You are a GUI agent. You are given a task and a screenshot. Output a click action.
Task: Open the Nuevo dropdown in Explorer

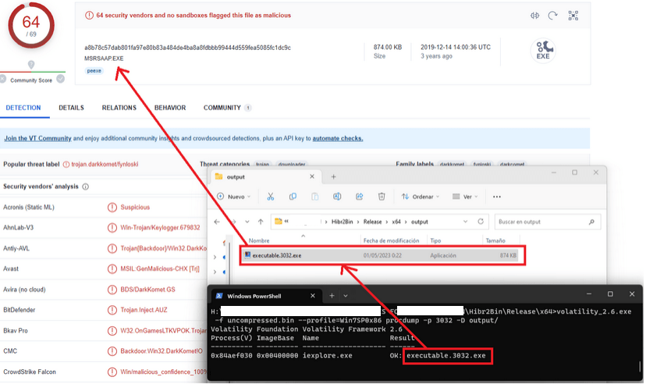pyautogui.click(x=233, y=197)
